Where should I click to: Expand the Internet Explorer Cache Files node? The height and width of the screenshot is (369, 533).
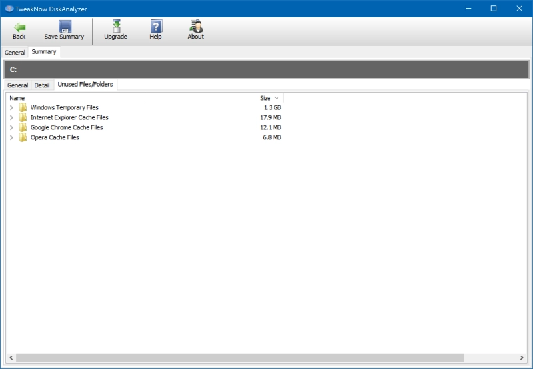coord(11,117)
